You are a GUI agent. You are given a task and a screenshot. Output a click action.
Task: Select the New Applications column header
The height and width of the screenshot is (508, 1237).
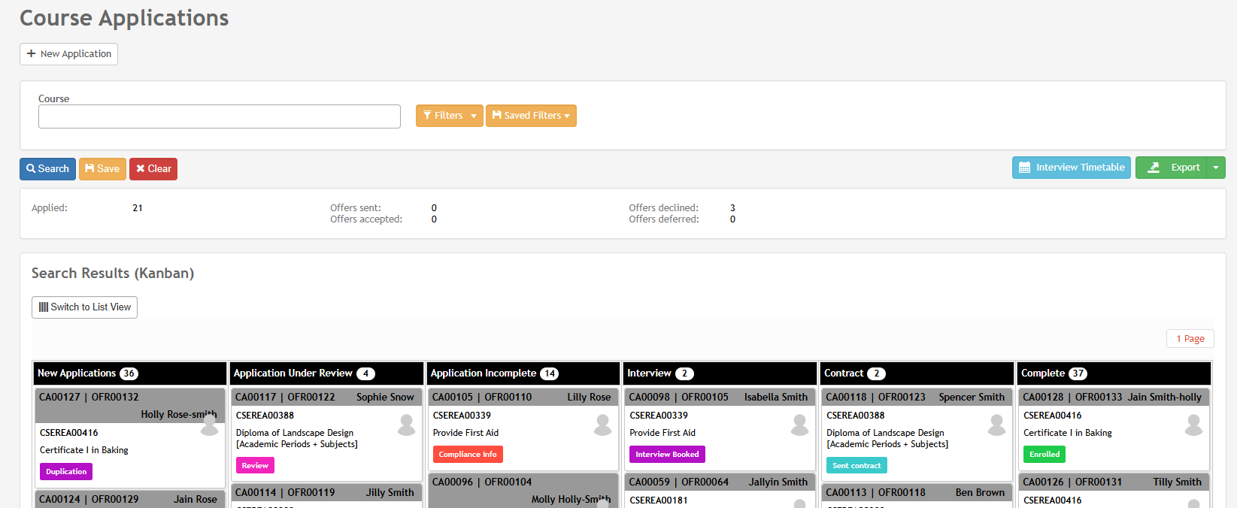point(131,373)
